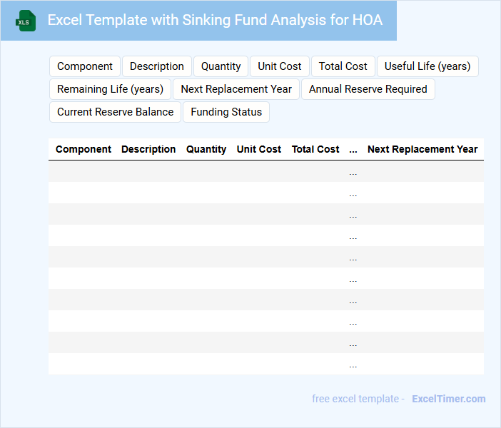Click Annual Reserve Required tag
The image size is (501, 428).
pos(368,89)
